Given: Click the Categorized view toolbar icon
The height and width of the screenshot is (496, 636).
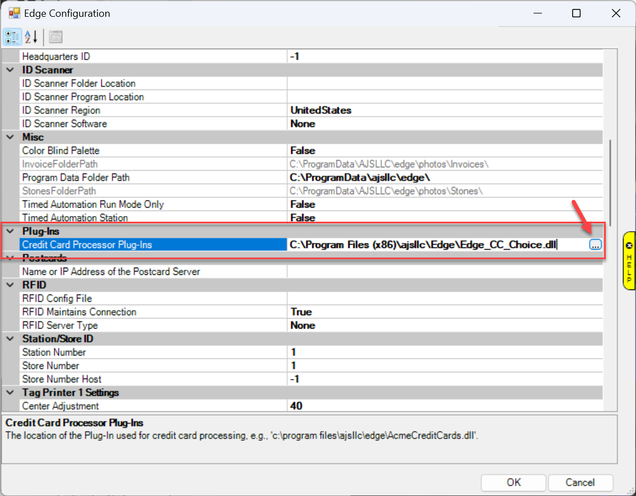Looking at the screenshot, I should click(12, 37).
